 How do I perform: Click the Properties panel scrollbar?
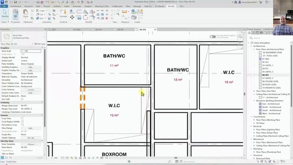pyautogui.click(x=45, y=88)
